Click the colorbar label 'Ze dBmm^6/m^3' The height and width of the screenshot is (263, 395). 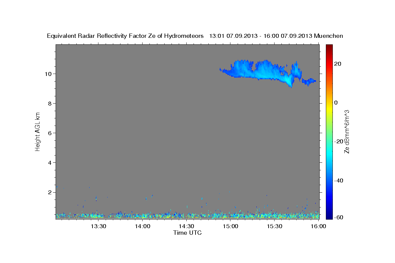[x=347, y=131]
